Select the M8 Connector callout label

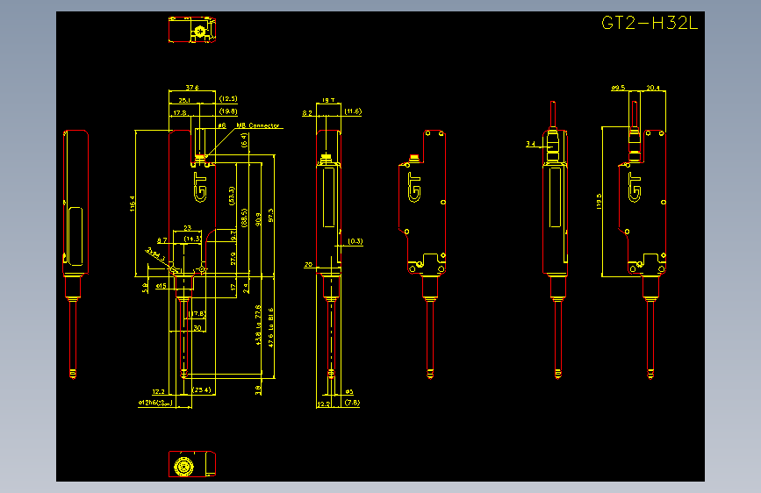coord(258,125)
